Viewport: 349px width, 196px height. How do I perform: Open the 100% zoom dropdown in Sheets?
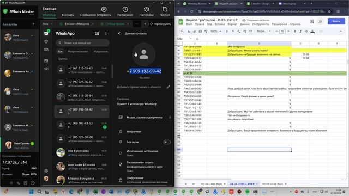(216, 32)
